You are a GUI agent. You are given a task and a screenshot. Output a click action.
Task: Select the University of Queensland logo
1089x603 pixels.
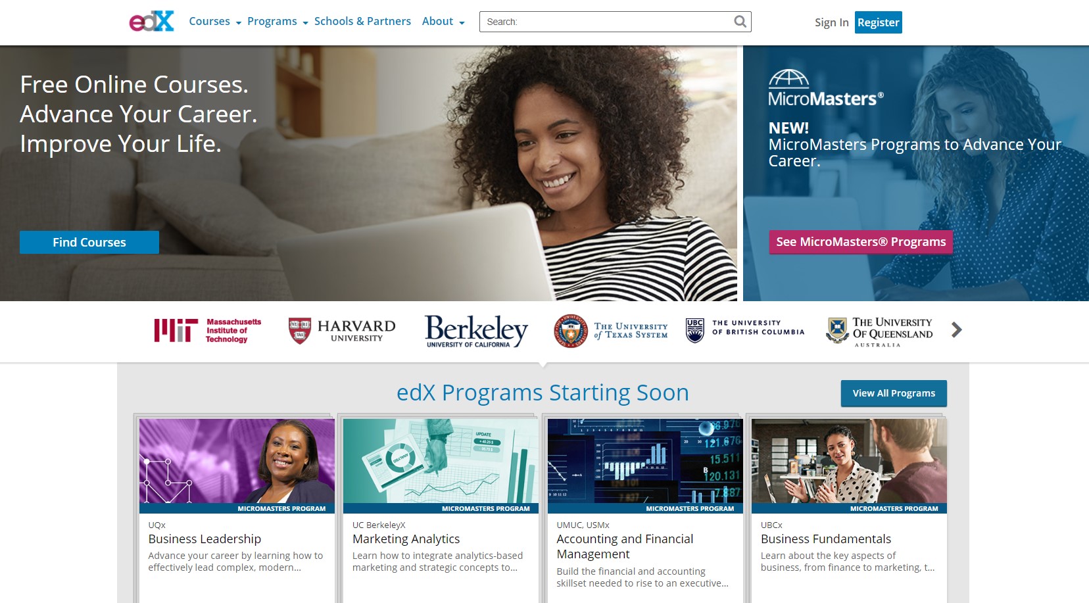tap(879, 331)
